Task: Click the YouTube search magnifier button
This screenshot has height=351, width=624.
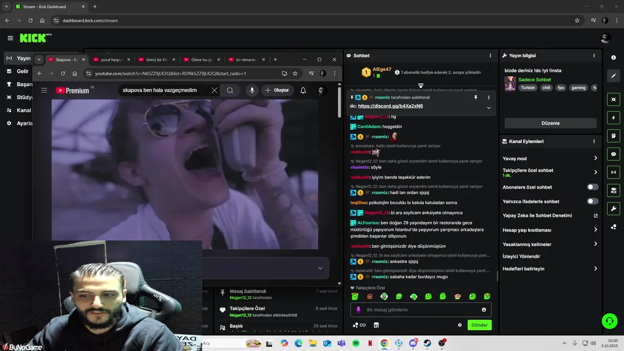Action: click(230, 90)
